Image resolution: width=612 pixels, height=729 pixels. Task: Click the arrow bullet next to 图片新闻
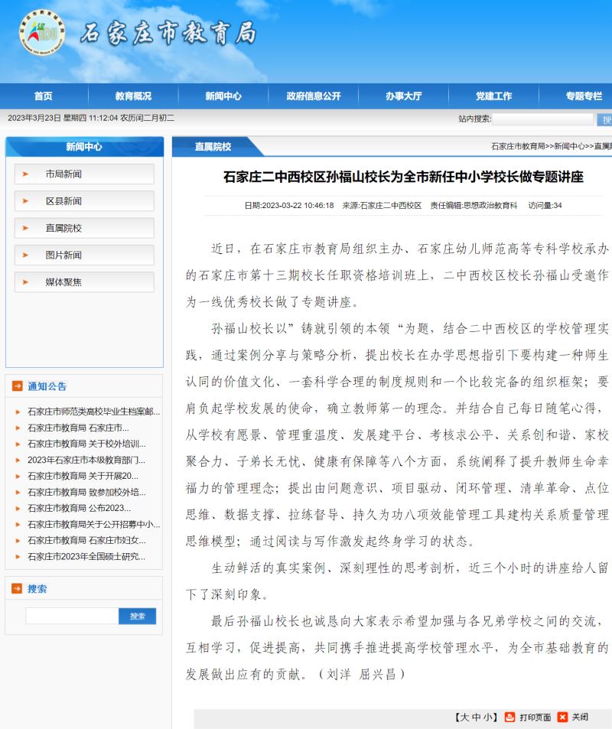click(25, 255)
